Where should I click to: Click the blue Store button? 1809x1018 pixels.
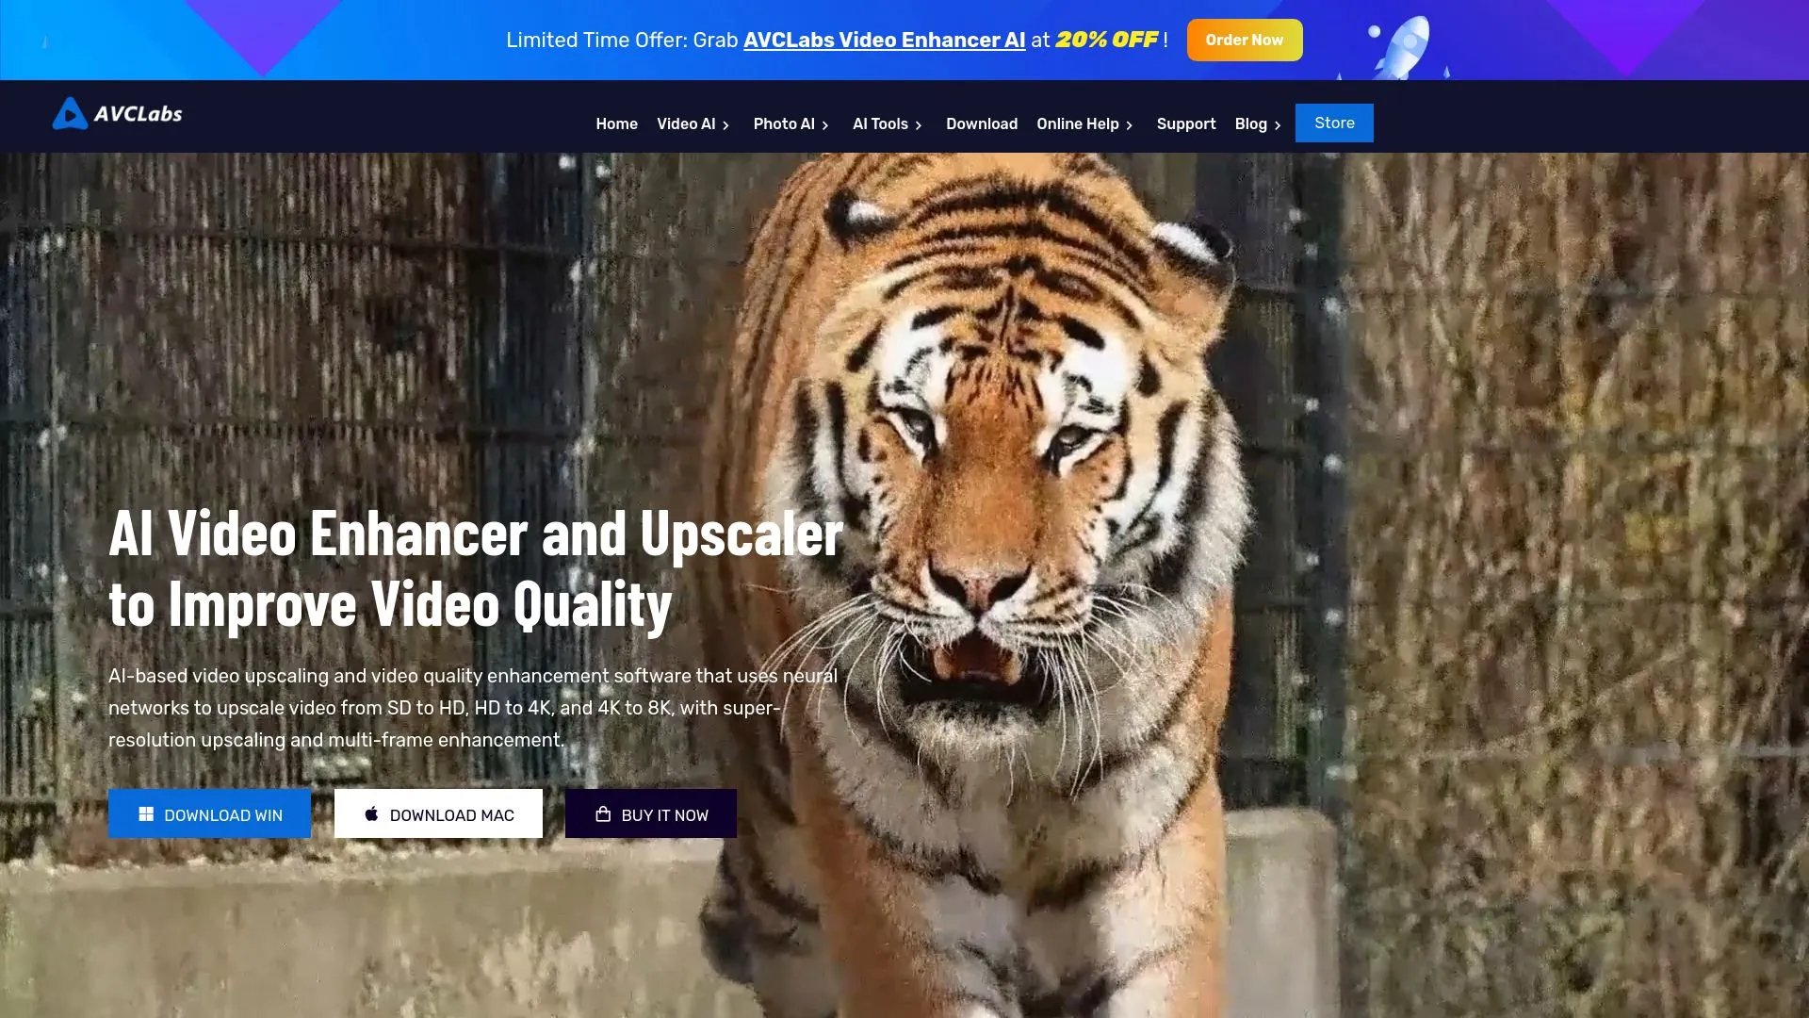pyautogui.click(x=1333, y=123)
